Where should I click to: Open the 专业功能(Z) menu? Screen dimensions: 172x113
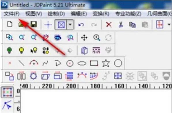pyautogui.click(x=128, y=14)
